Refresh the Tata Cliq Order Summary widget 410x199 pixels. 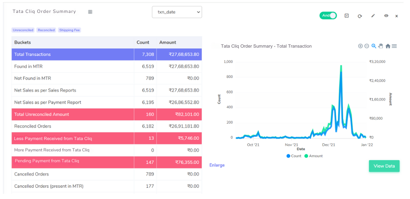360,16
